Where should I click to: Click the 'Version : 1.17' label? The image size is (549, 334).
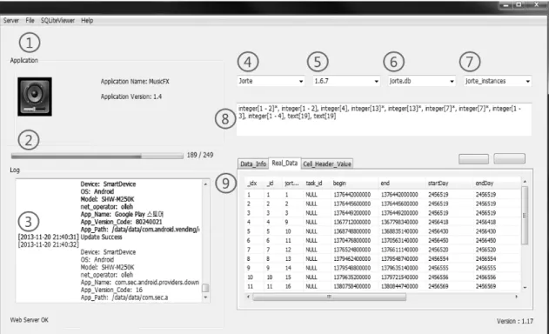tap(515, 321)
